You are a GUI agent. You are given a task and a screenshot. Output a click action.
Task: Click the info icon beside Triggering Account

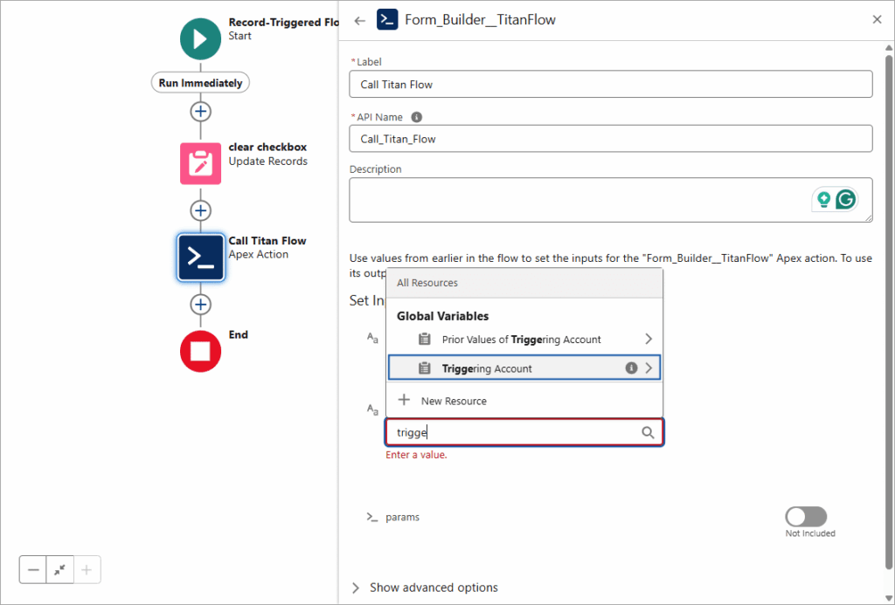pos(630,367)
